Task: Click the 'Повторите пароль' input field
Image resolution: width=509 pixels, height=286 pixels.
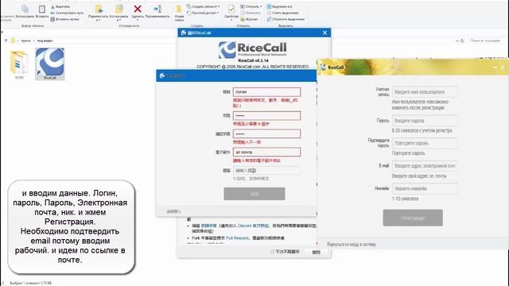Action: click(425, 143)
